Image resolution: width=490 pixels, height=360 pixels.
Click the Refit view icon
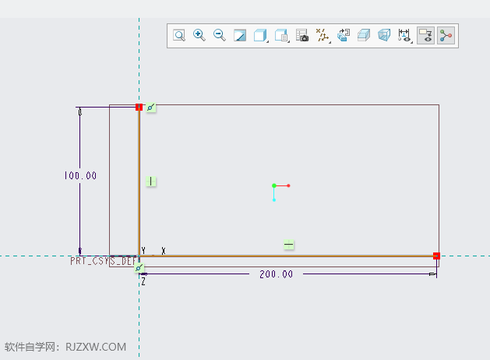179,35
